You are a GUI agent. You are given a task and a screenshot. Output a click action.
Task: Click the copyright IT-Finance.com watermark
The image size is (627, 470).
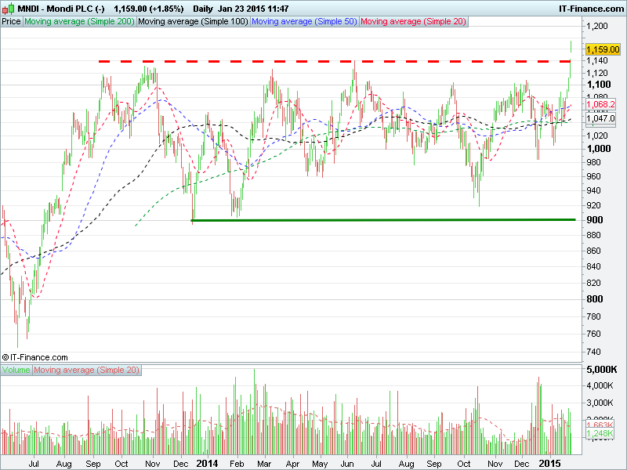click(35, 357)
